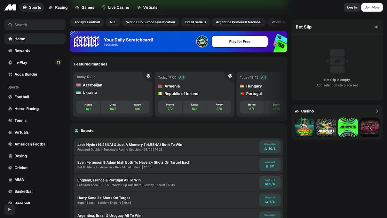Image resolution: width=387 pixels, height=218 pixels.
Task: Open the Virtuals top tab
Action: tap(147, 7)
